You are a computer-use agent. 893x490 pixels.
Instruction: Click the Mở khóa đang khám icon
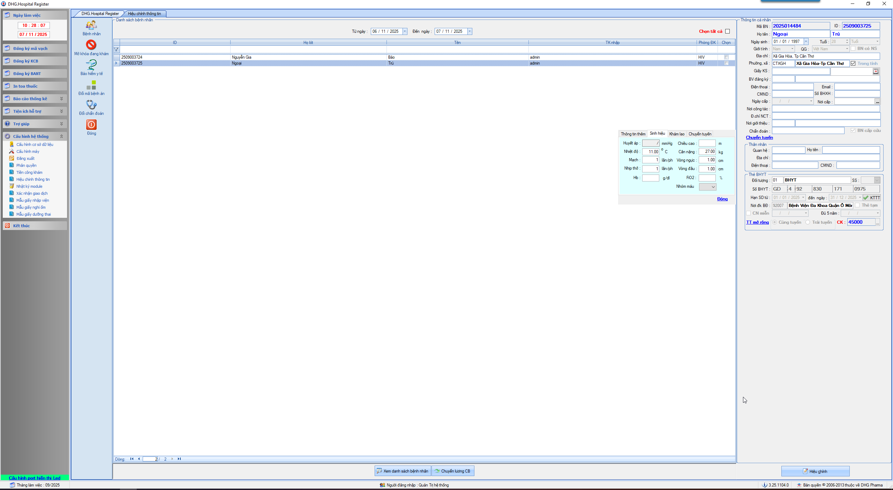coord(91,45)
